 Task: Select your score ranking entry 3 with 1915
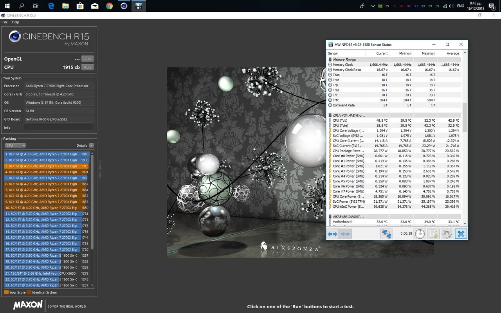coord(47,166)
